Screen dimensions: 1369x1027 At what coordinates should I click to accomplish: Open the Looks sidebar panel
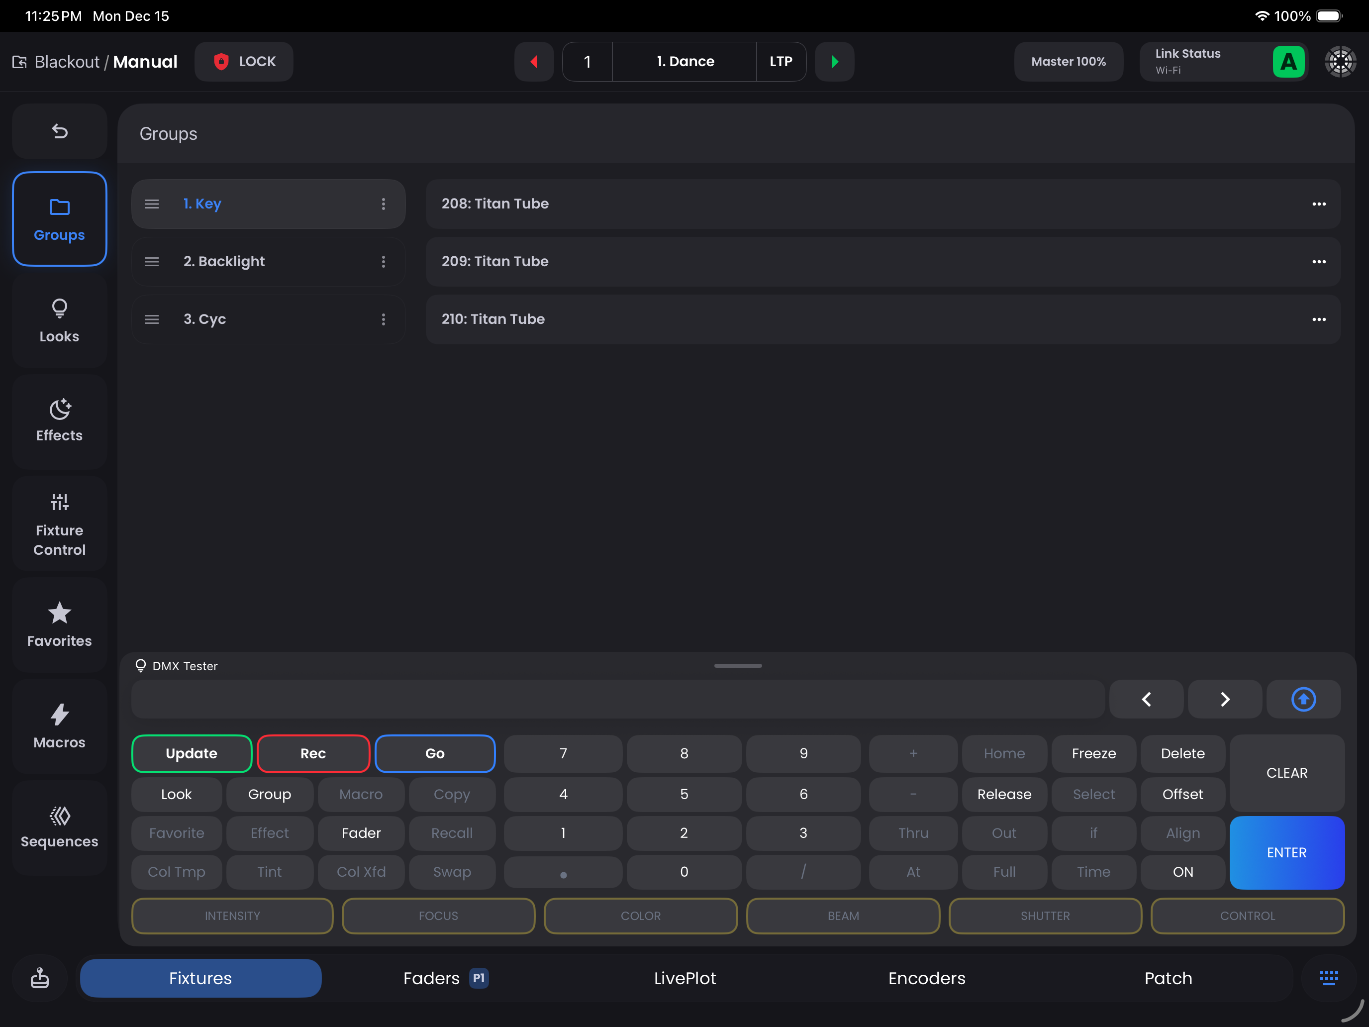click(x=59, y=320)
